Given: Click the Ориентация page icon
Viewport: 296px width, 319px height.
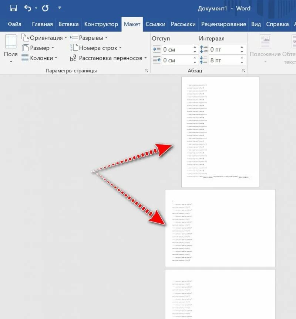Looking at the screenshot, I should point(25,38).
